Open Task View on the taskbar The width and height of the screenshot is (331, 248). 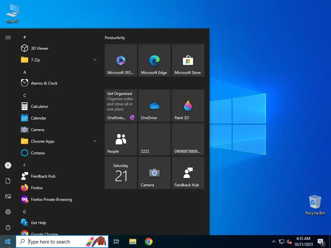[116, 242]
